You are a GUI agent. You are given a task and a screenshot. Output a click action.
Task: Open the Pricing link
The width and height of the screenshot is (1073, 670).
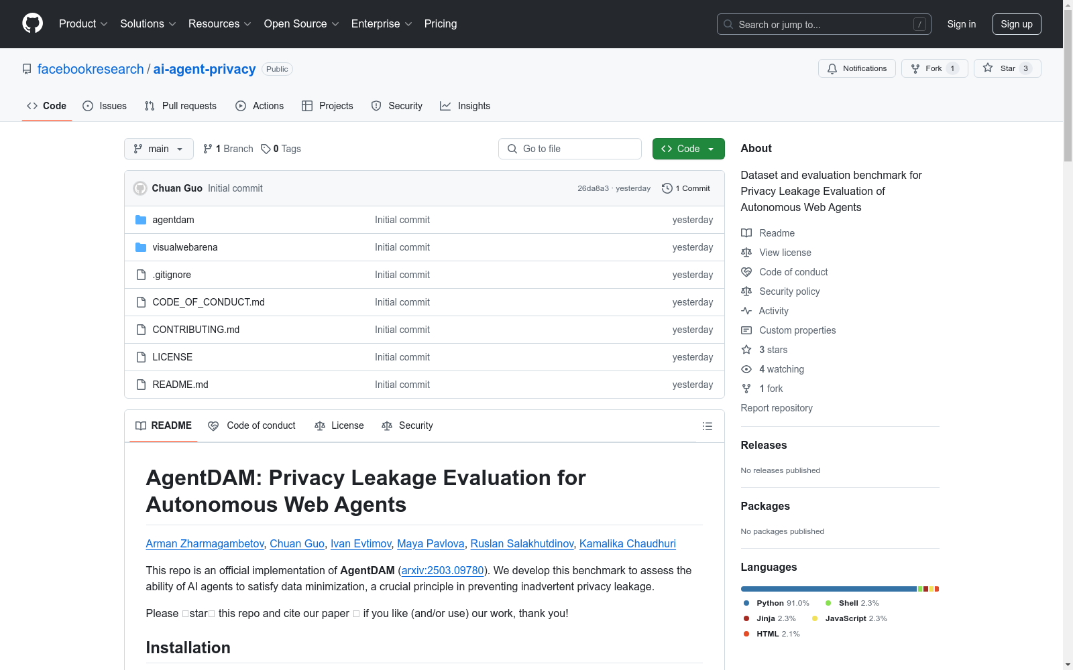(x=441, y=23)
